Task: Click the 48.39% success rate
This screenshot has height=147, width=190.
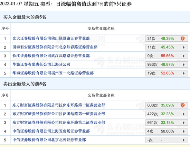Action: pos(167,39)
